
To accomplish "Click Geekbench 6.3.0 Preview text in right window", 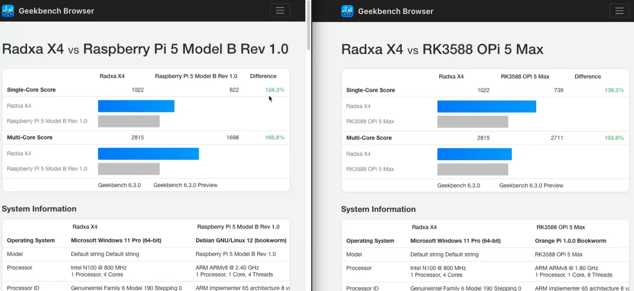I will pos(531,186).
